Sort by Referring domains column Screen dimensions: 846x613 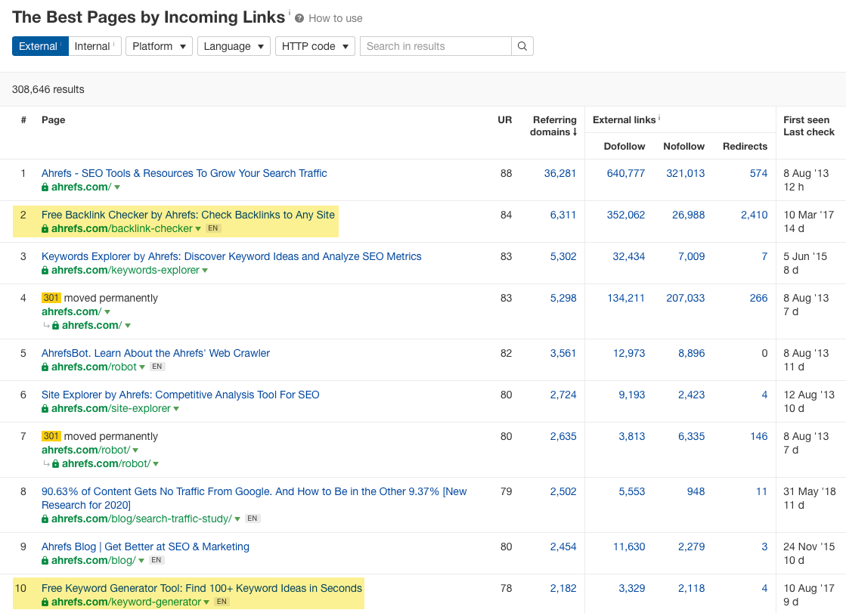point(555,125)
